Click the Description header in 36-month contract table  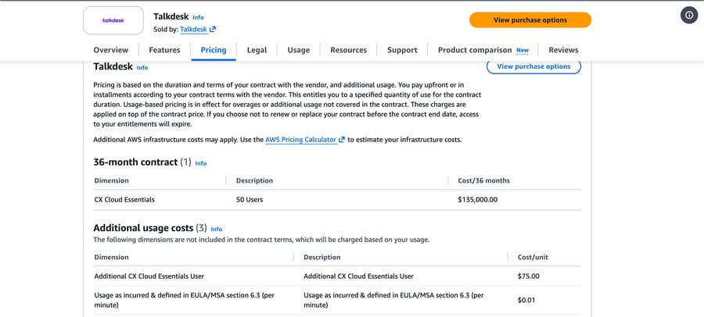tap(254, 180)
